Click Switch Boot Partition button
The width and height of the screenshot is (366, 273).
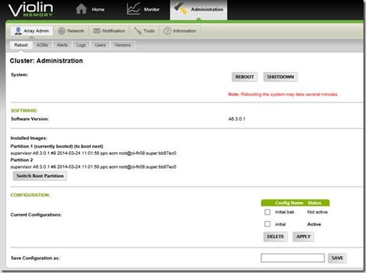(40, 176)
